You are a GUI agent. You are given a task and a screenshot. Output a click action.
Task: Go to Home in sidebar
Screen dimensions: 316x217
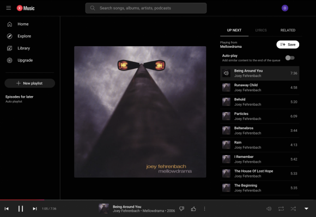click(30, 24)
